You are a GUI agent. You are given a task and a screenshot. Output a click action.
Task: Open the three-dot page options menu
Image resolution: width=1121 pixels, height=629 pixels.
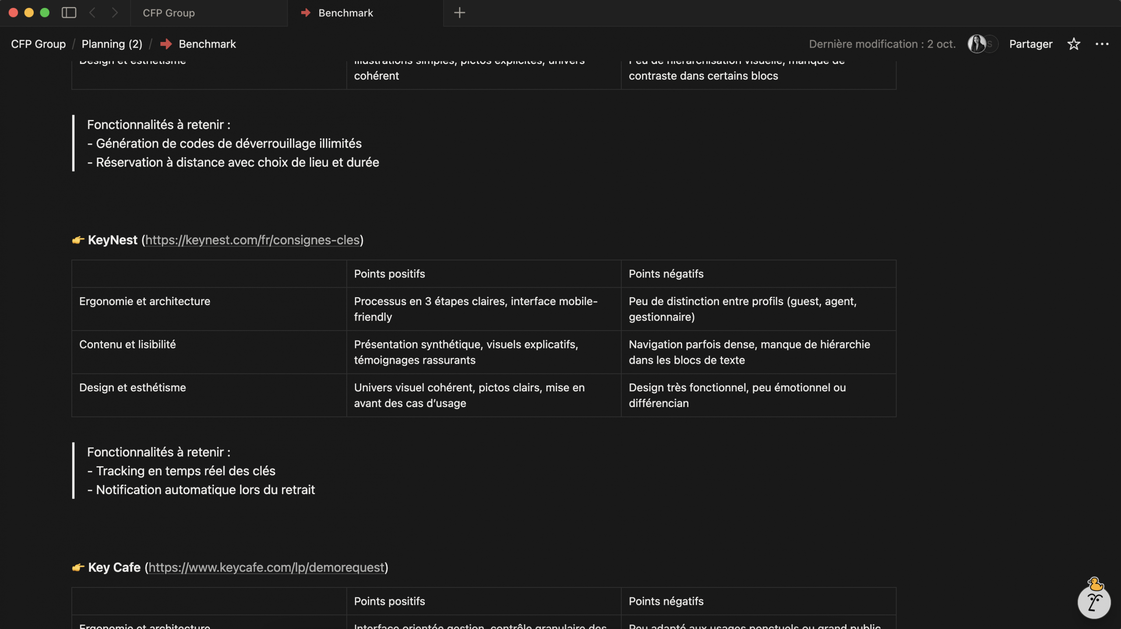point(1102,44)
